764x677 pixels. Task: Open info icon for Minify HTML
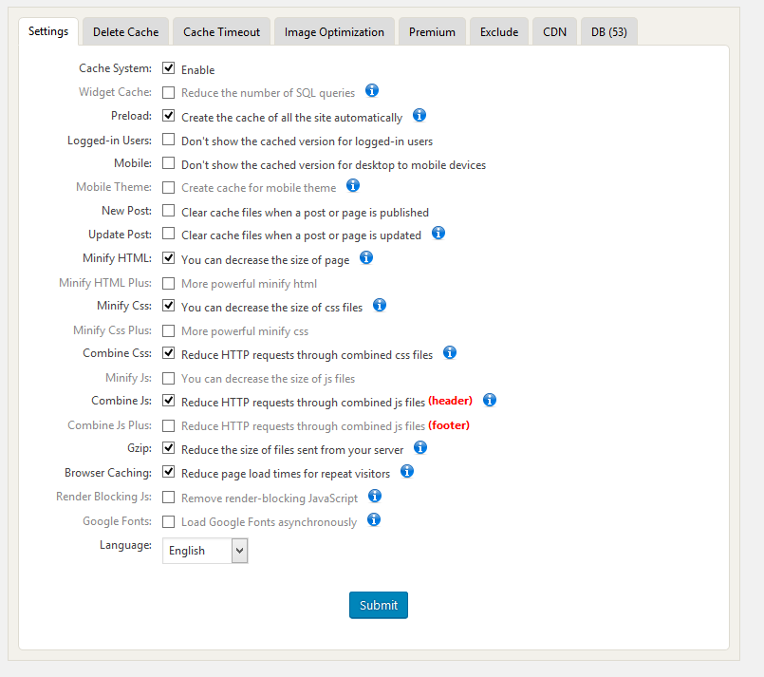coord(366,258)
